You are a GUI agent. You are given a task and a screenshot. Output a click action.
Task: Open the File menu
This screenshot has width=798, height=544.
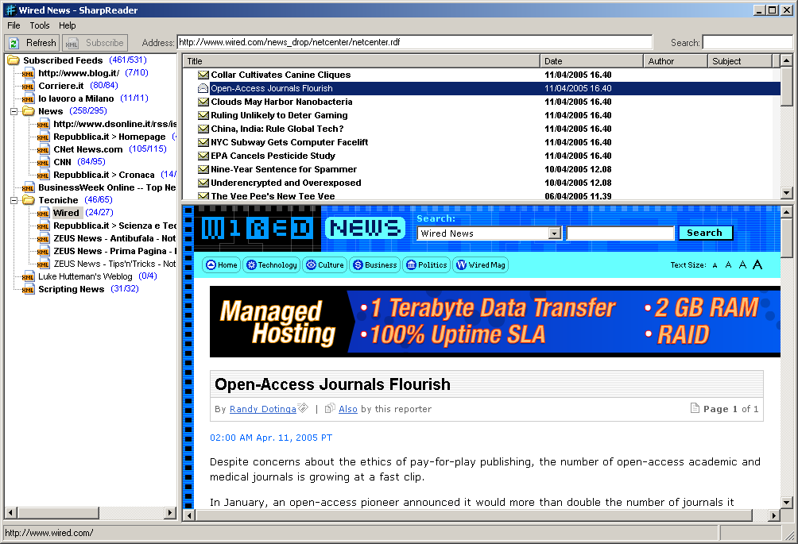coord(14,25)
